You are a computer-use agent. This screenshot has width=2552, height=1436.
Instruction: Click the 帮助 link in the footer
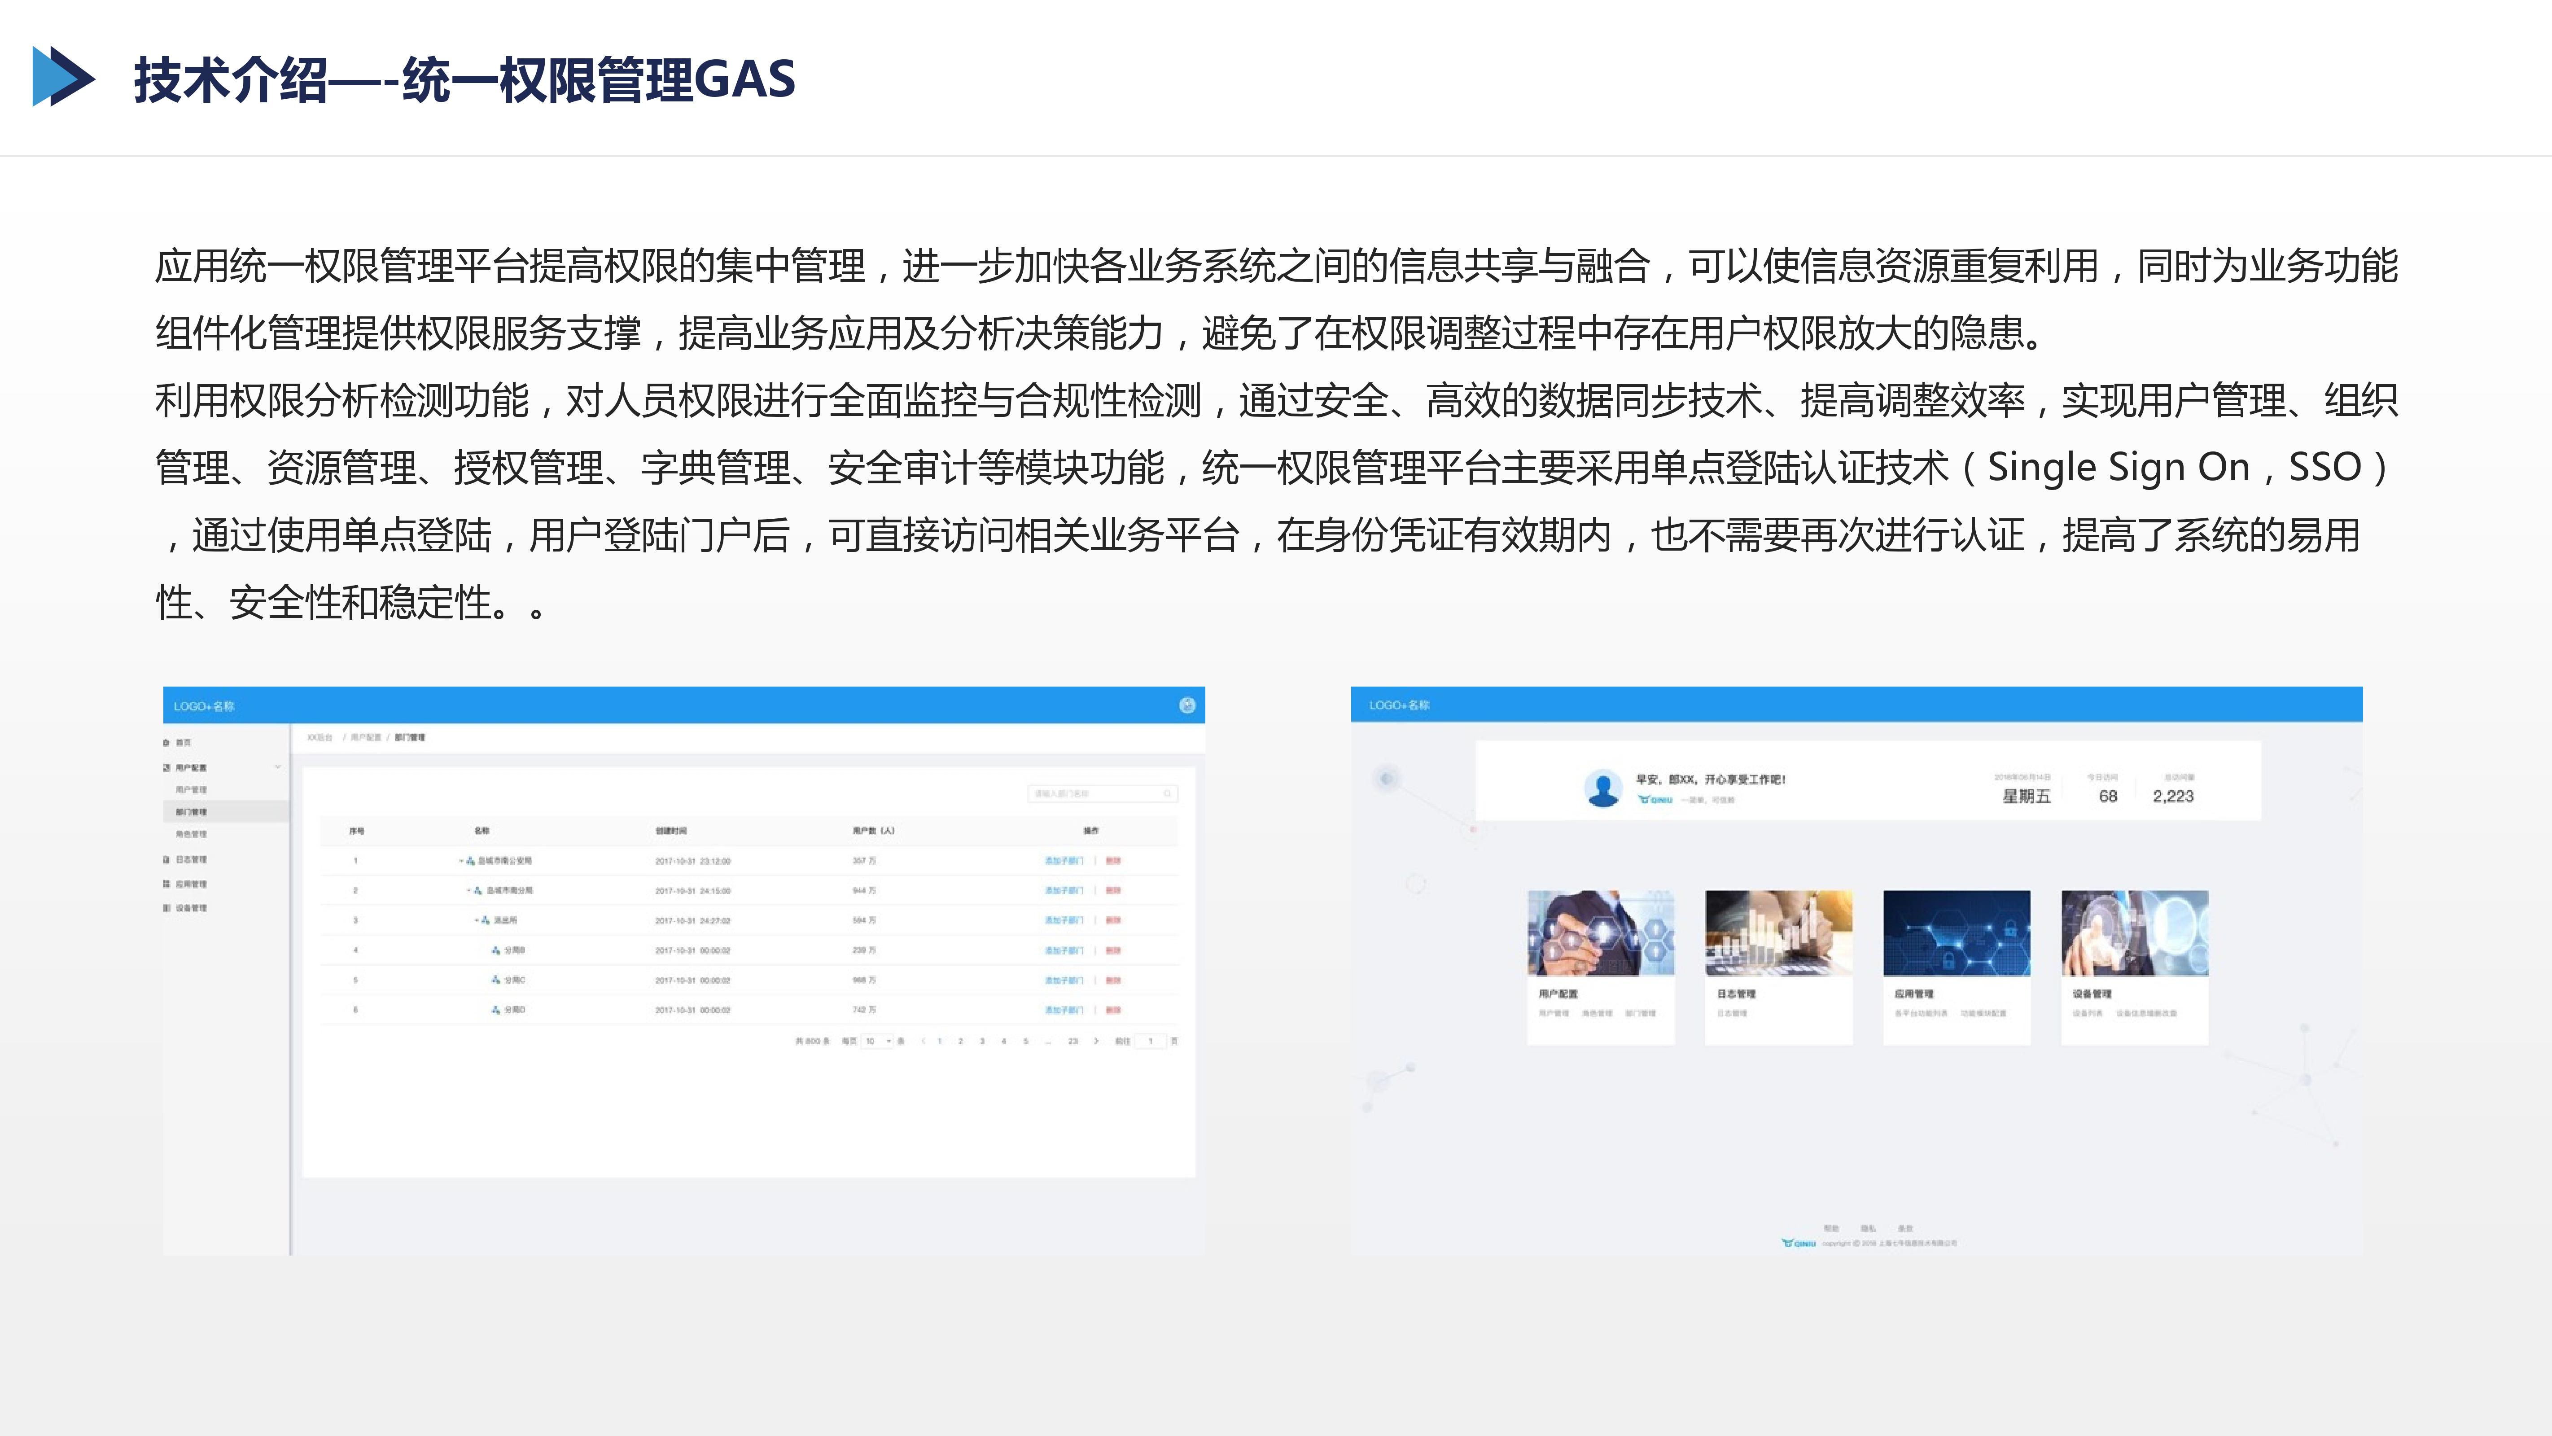tap(1831, 1228)
